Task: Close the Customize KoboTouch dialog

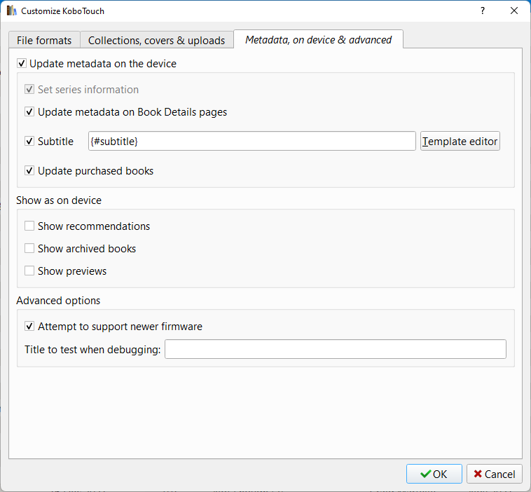Action: point(515,11)
